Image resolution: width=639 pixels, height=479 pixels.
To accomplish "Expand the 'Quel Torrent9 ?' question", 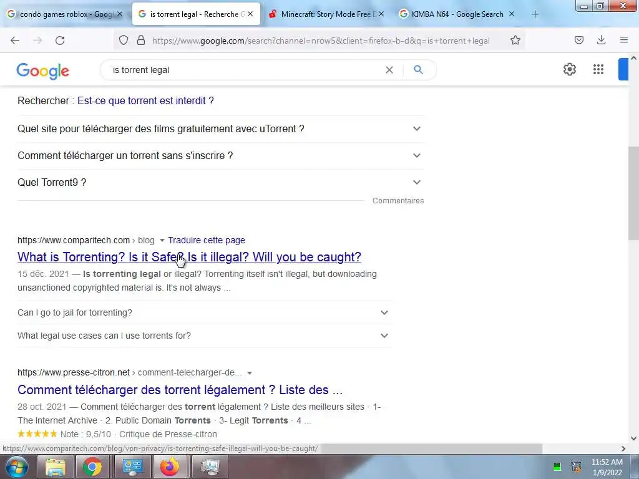I will [x=220, y=183].
